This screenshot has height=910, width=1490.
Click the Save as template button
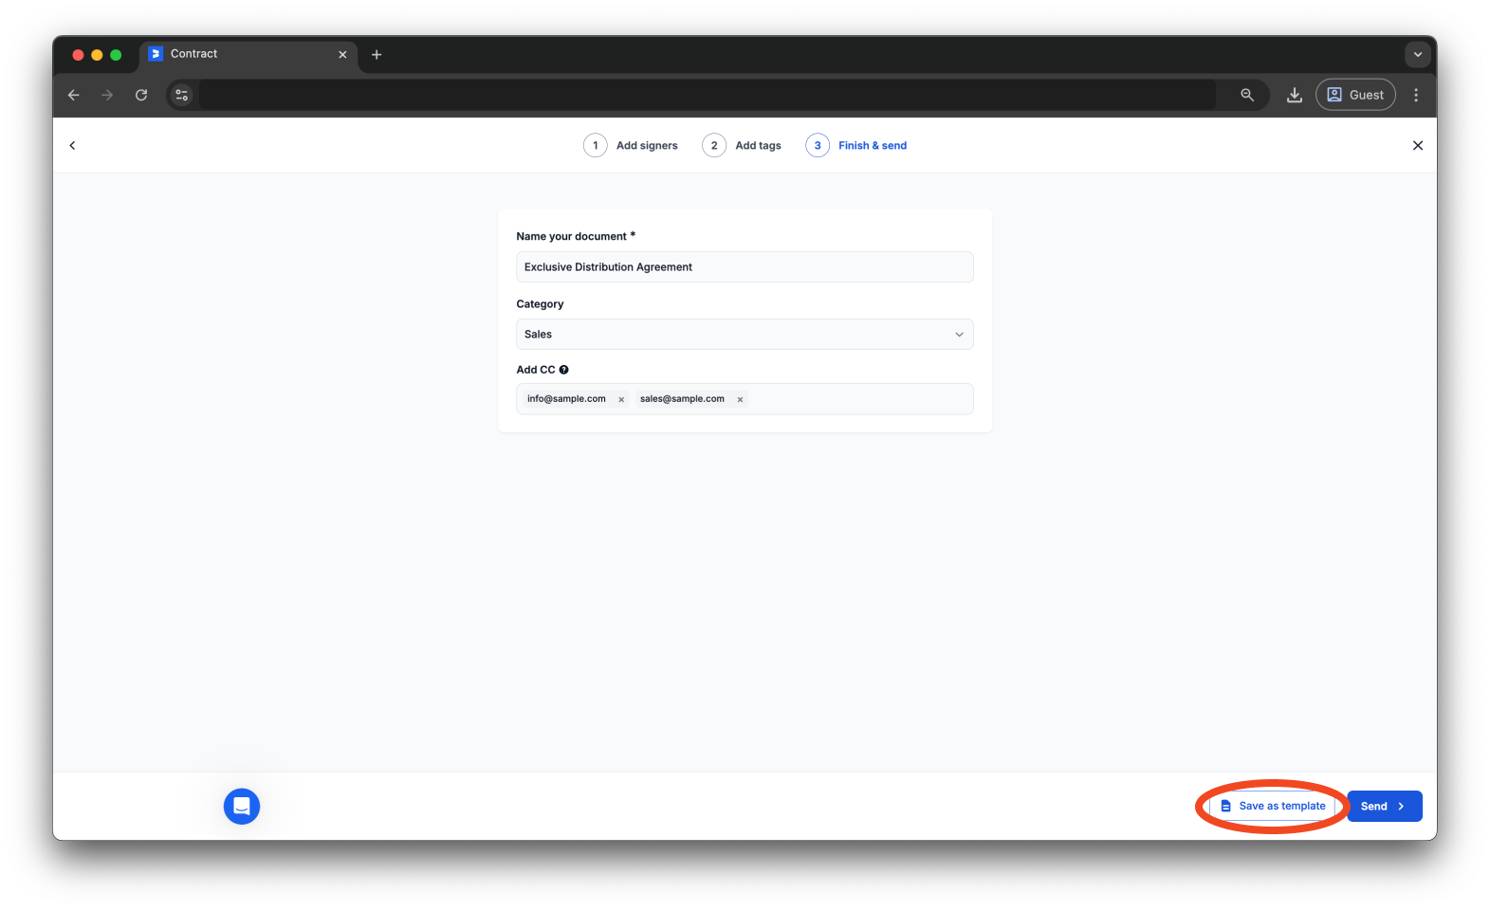(x=1273, y=806)
